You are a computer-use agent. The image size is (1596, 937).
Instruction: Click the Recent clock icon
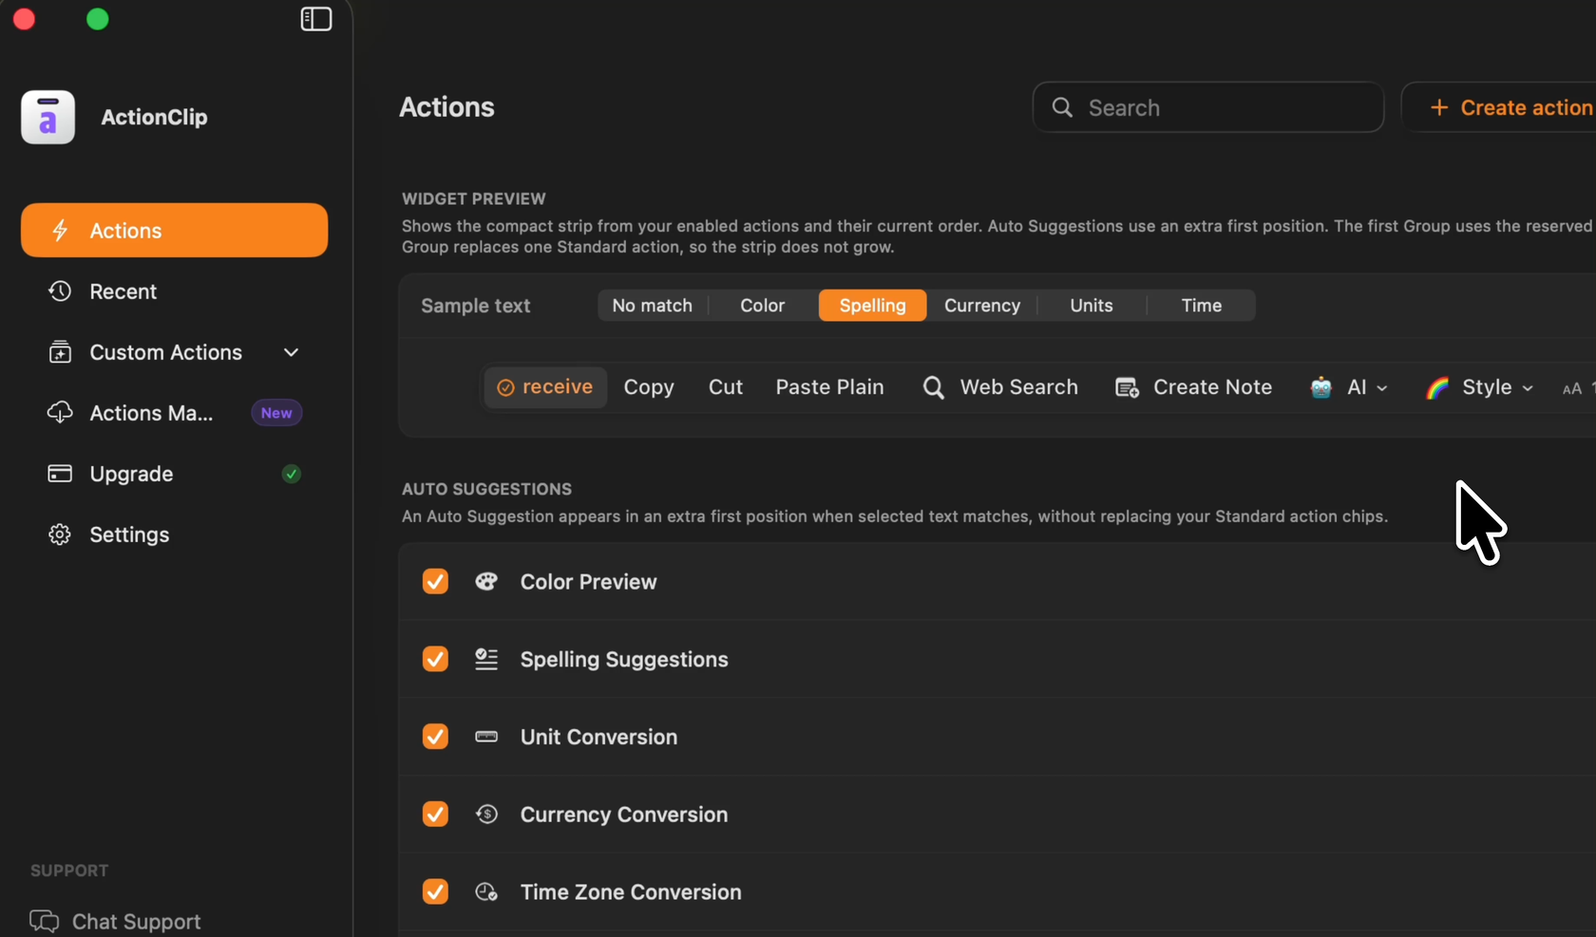click(60, 290)
